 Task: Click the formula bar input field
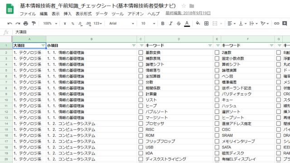point(151,32)
